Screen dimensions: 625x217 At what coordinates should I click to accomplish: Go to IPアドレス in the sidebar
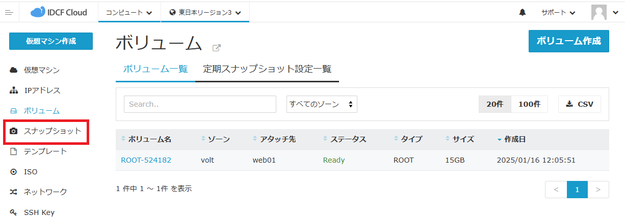pyautogui.click(x=42, y=90)
